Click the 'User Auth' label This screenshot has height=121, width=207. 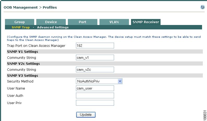click(15, 95)
